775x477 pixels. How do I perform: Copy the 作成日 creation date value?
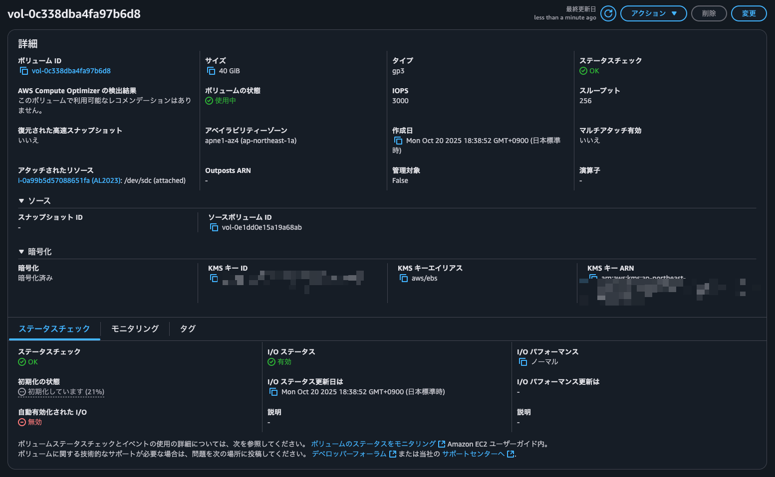point(398,141)
